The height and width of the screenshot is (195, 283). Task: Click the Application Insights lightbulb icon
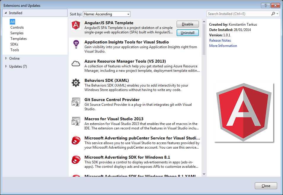[76, 44]
